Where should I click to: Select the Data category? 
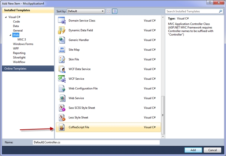(16, 26)
